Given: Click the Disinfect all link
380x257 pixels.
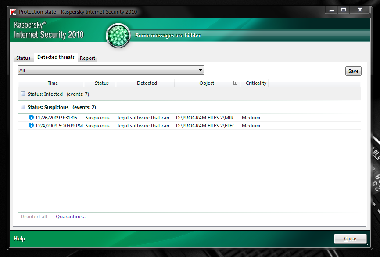Looking at the screenshot, I should (x=34, y=217).
